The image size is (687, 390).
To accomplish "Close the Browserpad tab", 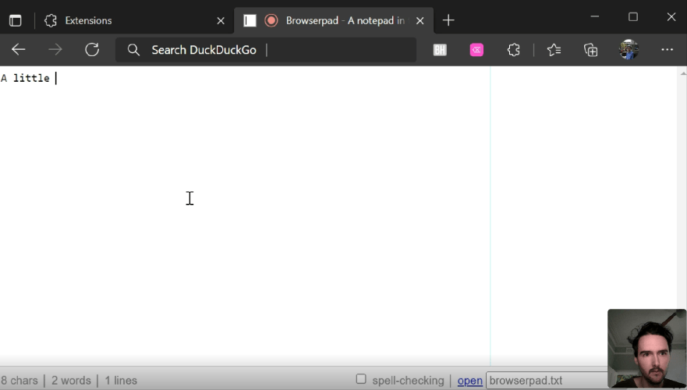I will tap(422, 20).
